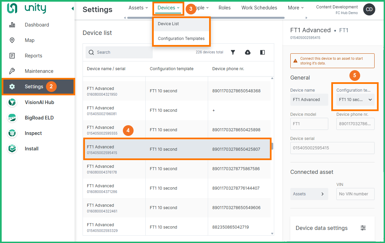This screenshot has width=385, height=243.
Task: Open BigRoad ELD app
Action: coord(39,118)
